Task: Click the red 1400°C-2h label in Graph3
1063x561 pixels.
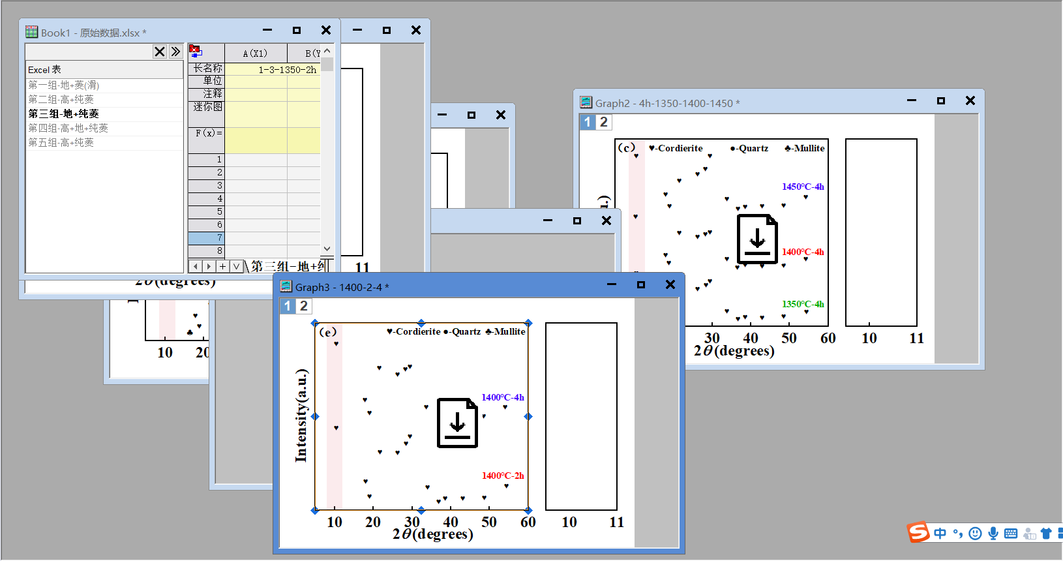Action: [503, 476]
